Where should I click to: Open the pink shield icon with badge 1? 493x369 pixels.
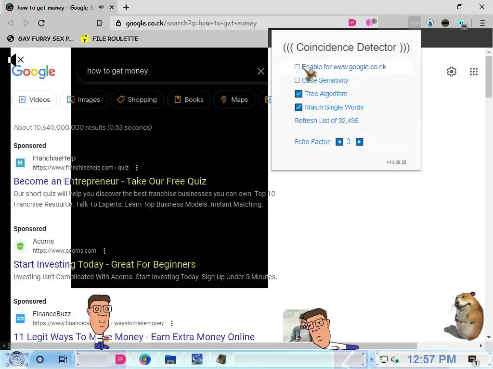tap(370, 23)
